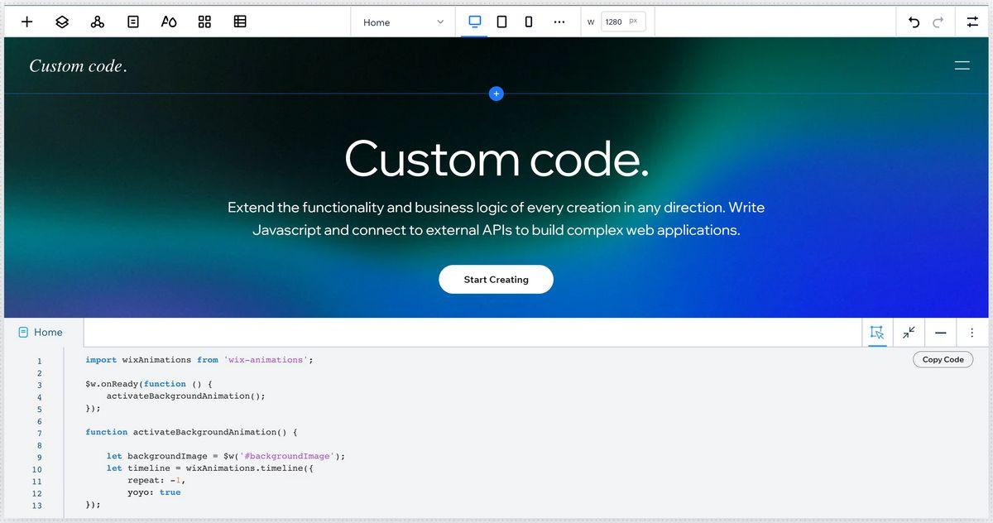Open the Pages panel icon

[x=133, y=22]
